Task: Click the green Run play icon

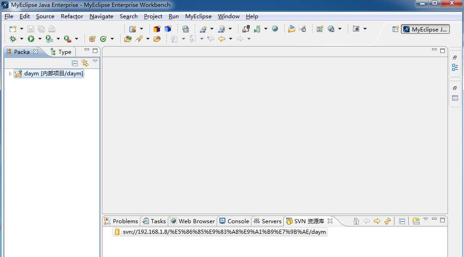Action: point(31,39)
